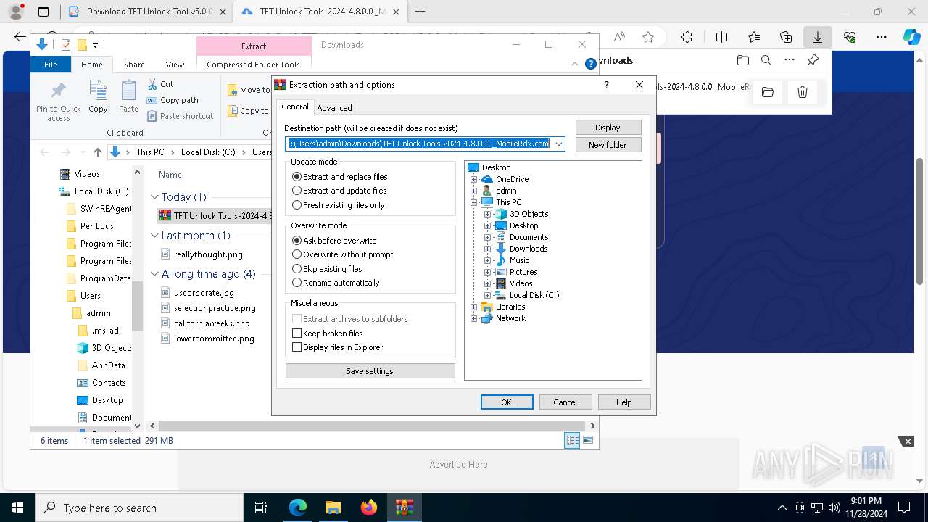
Task: Open Edge Downloads toolbar button
Action: [x=817, y=37]
